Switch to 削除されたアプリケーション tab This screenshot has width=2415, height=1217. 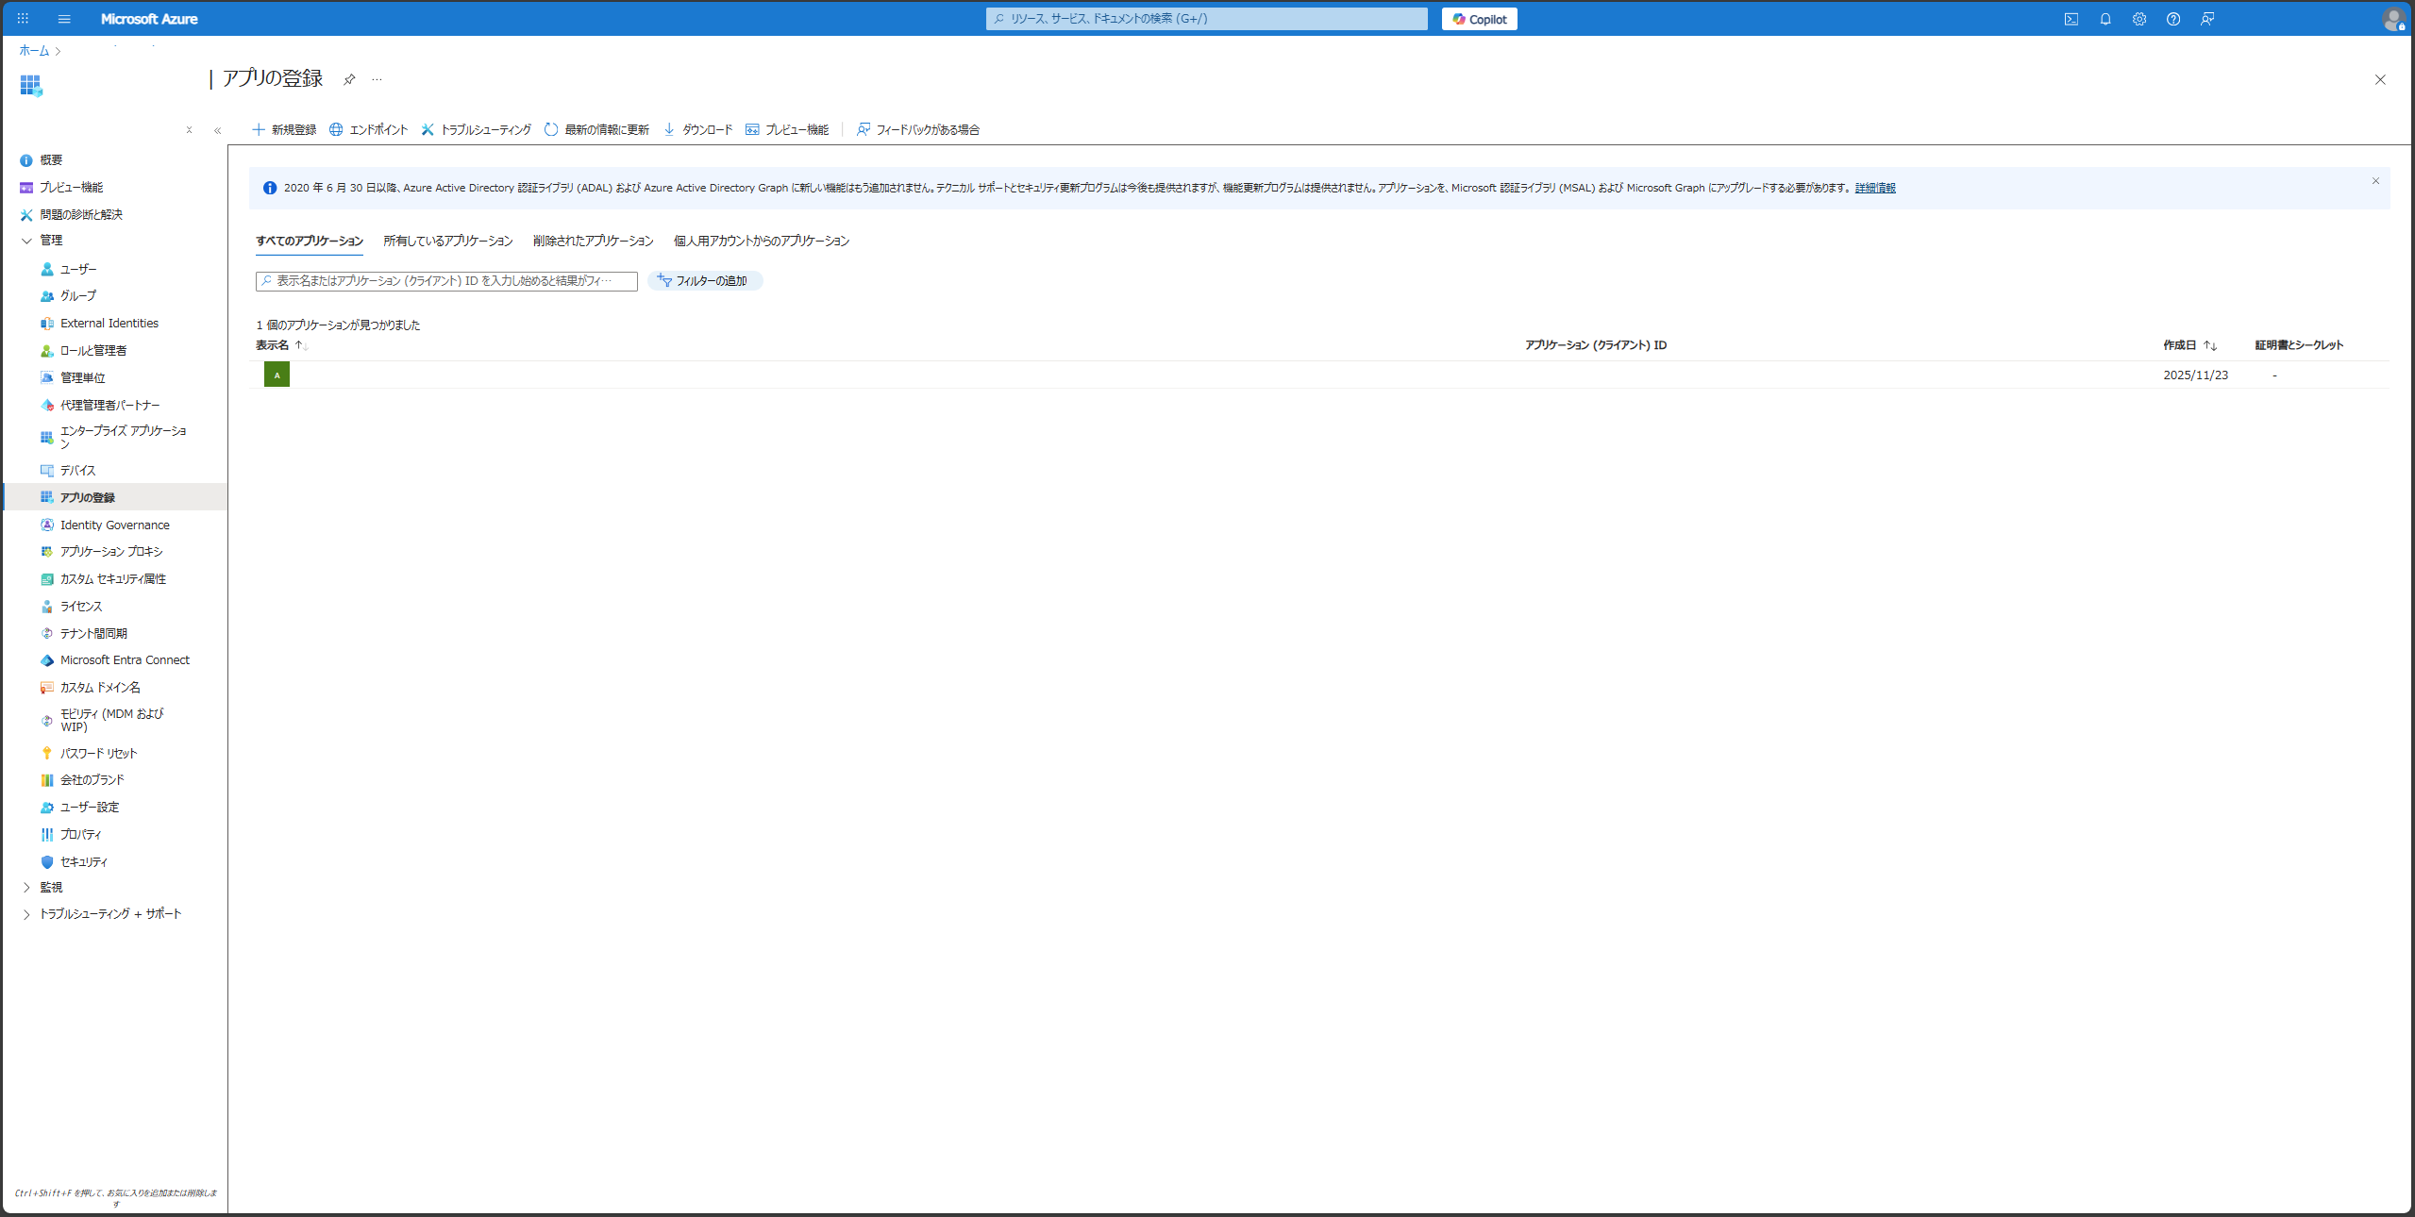[x=590, y=241]
